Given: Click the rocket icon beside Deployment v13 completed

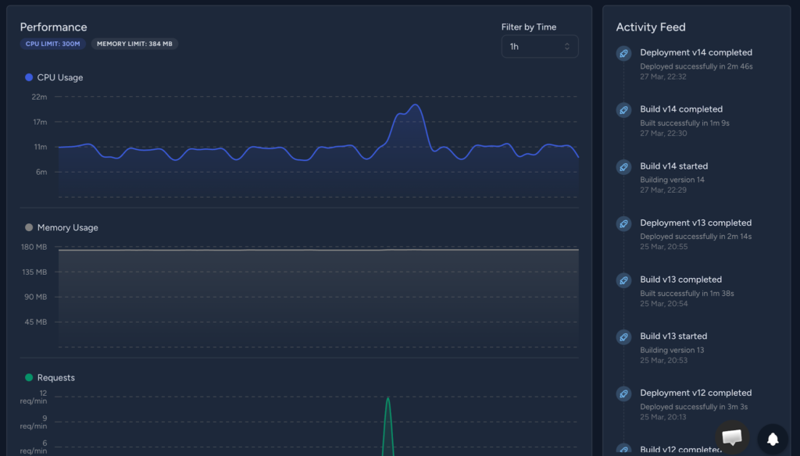Looking at the screenshot, I should pos(623,223).
